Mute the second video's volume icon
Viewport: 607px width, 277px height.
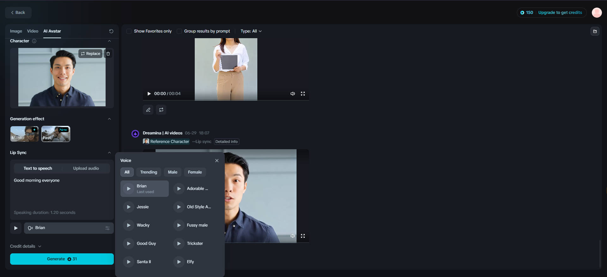tap(293, 236)
